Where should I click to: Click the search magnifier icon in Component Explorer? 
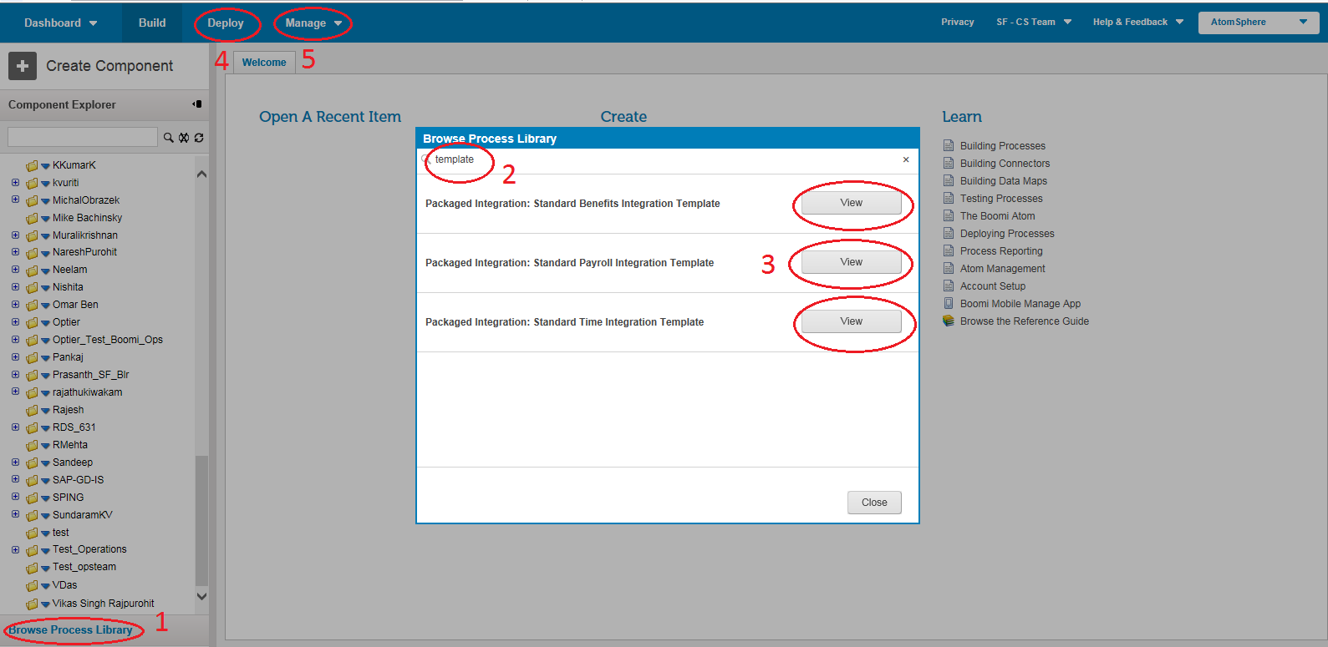point(168,138)
